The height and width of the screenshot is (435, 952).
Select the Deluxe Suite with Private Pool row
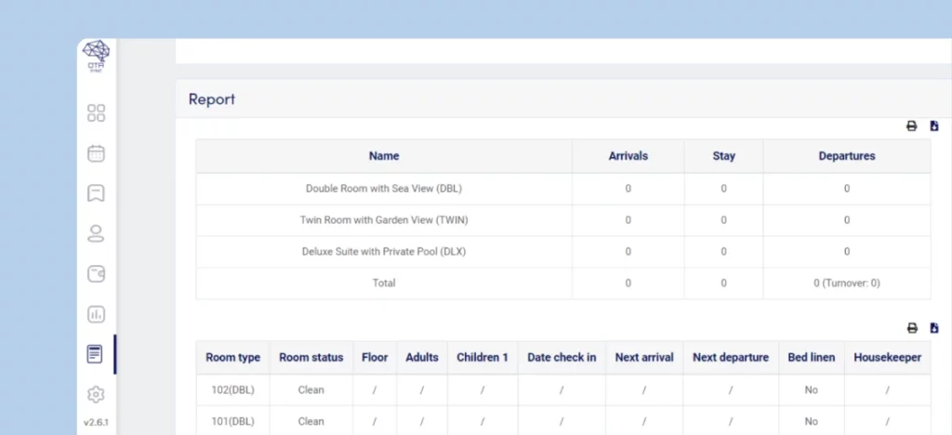[383, 252]
